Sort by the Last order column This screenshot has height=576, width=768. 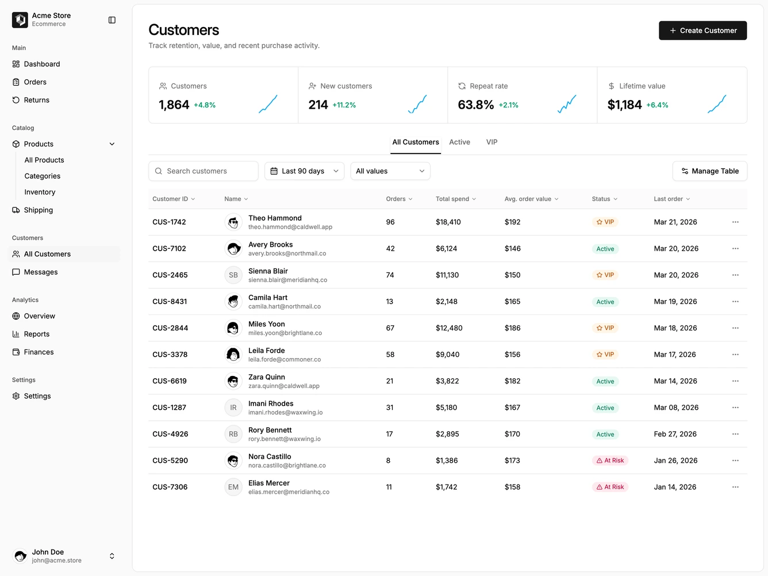(x=672, y=199)
